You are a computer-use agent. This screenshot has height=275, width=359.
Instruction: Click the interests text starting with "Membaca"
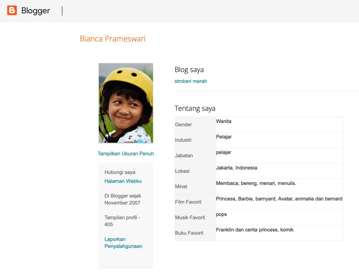(x=256, y=183)
